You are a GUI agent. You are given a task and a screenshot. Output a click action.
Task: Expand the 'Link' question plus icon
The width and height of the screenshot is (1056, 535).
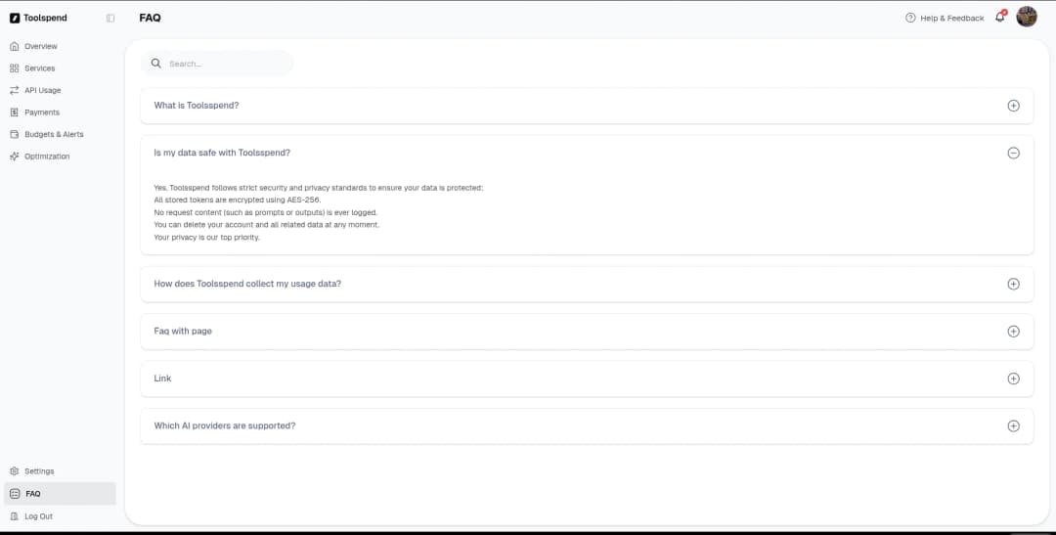coord(1013,379)
